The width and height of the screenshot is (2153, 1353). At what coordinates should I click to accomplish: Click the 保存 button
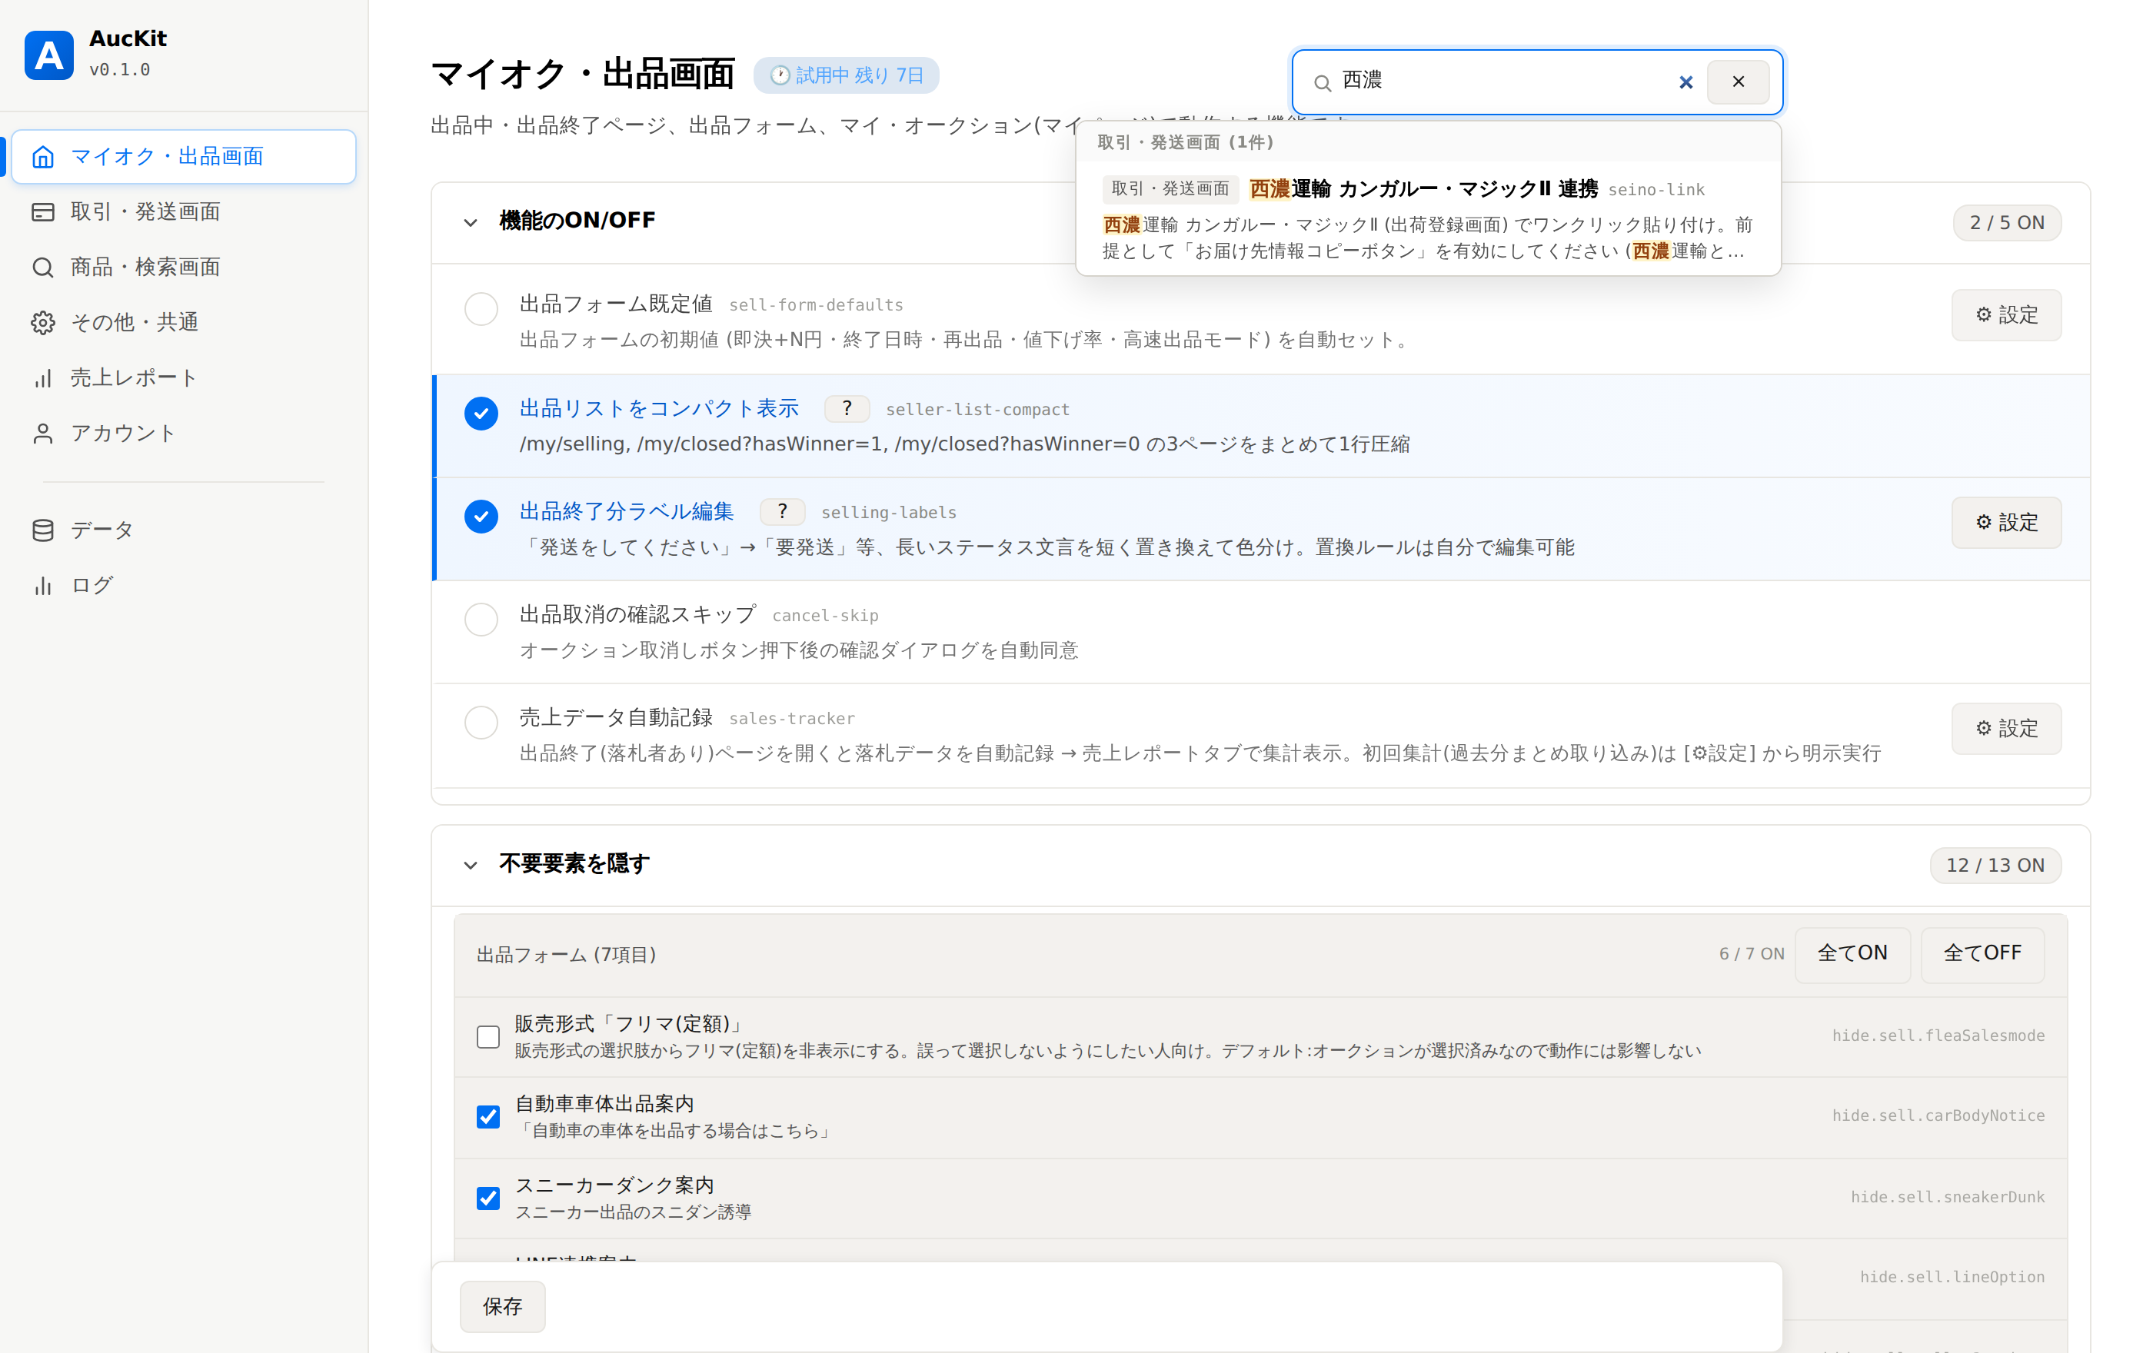pos(502,1307)
